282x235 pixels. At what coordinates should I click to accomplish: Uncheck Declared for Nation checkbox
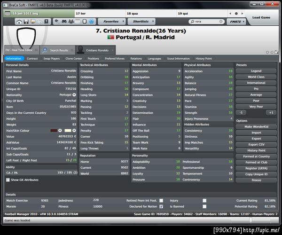(x=161, y=206)
